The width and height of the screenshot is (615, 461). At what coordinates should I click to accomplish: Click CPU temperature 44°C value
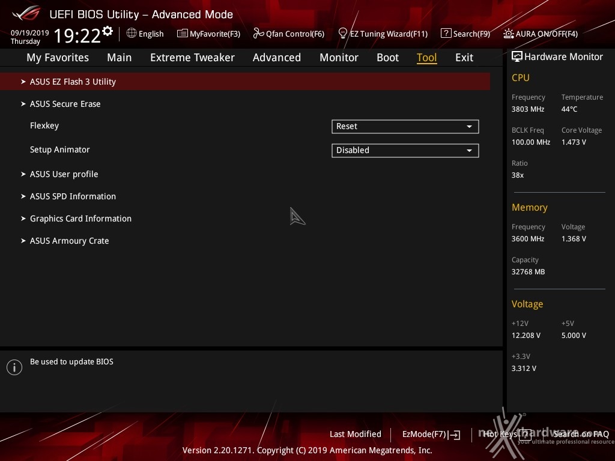569,109
